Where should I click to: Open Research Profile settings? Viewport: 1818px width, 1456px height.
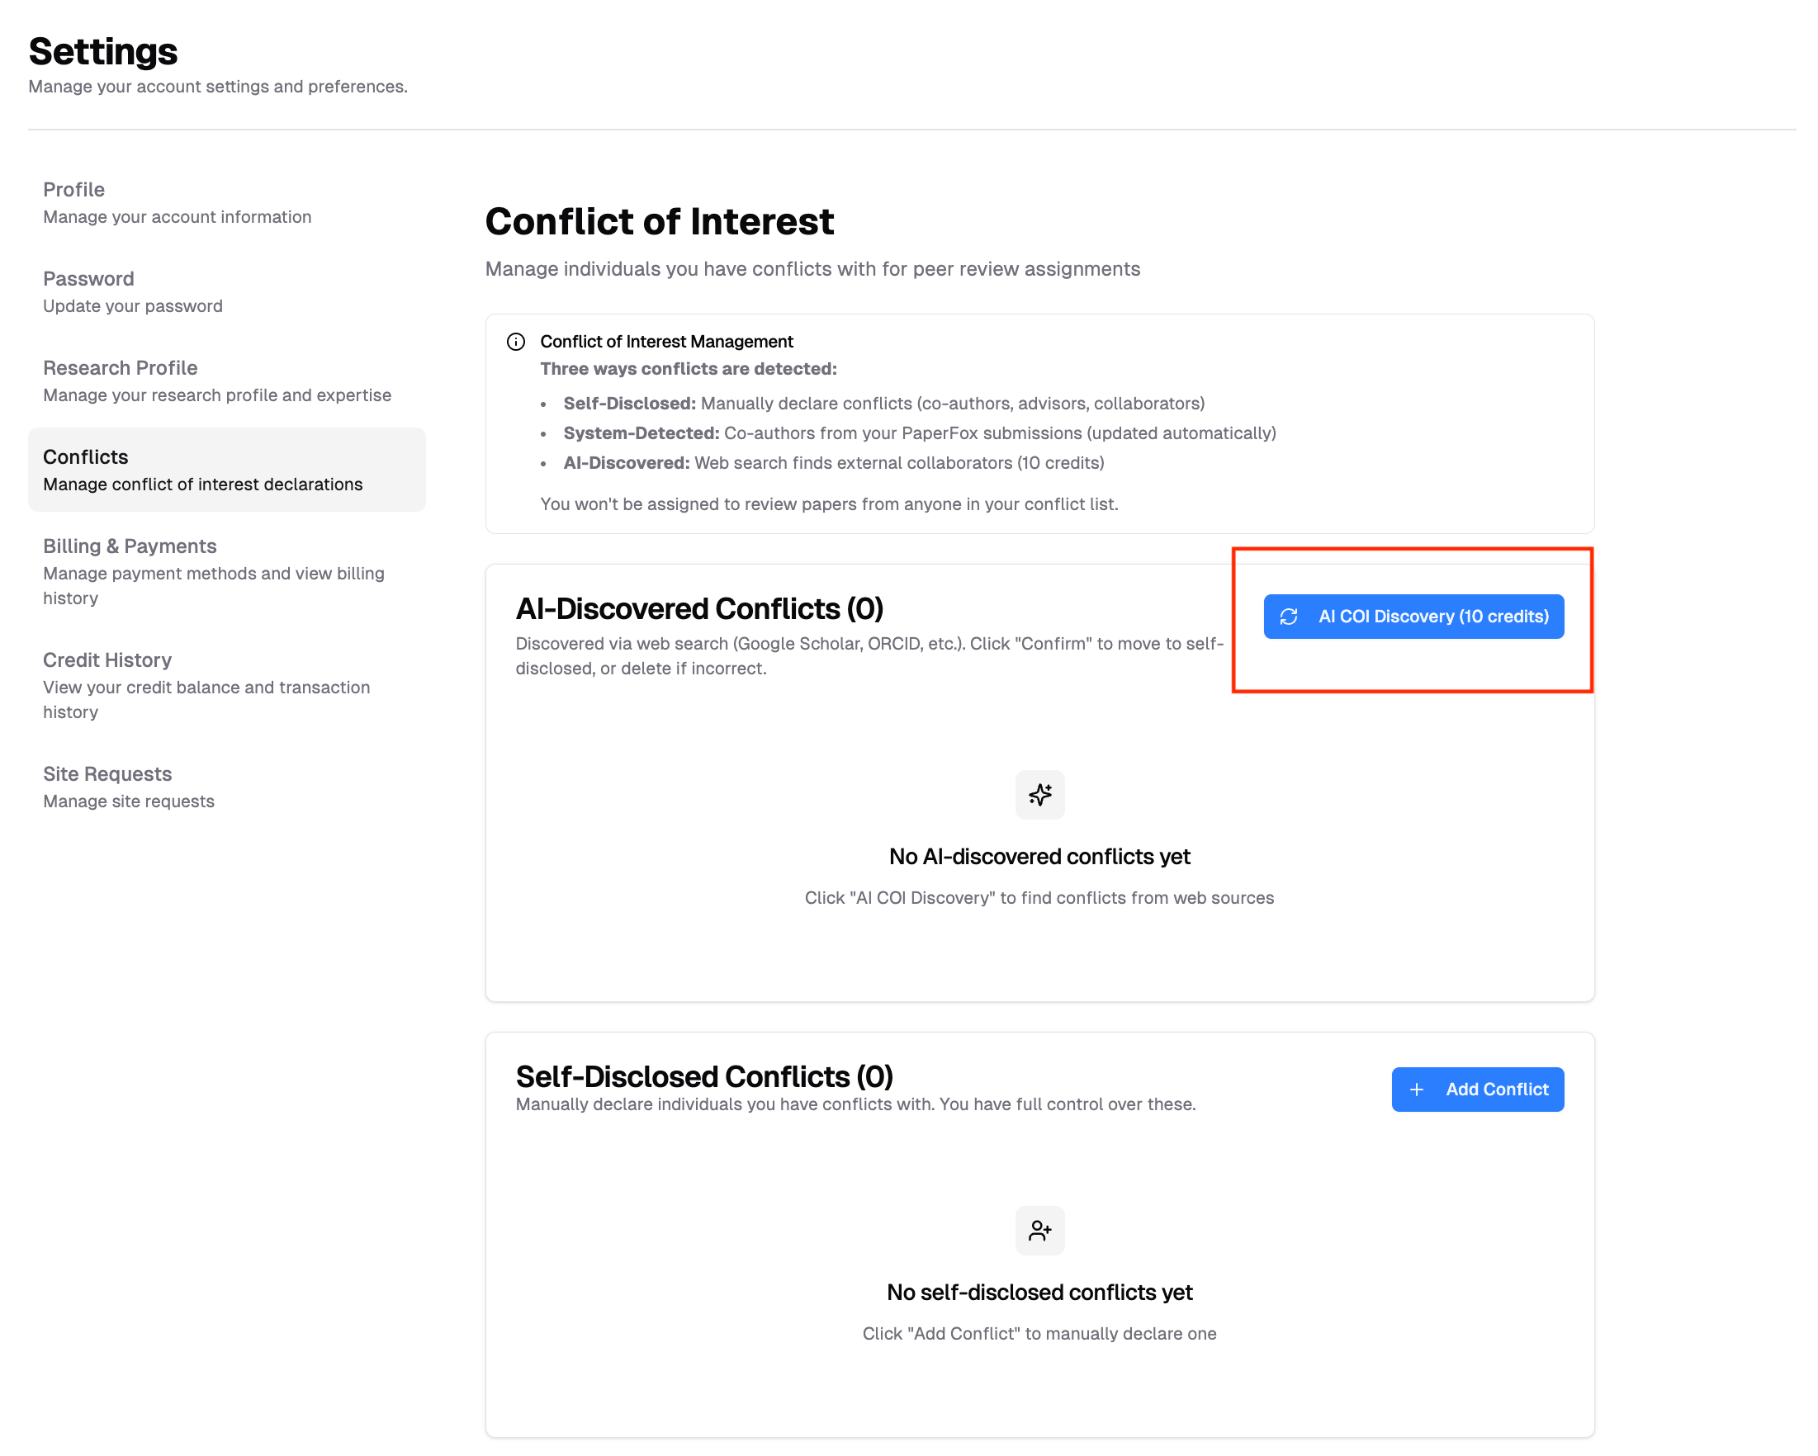(x=120, y=367)
